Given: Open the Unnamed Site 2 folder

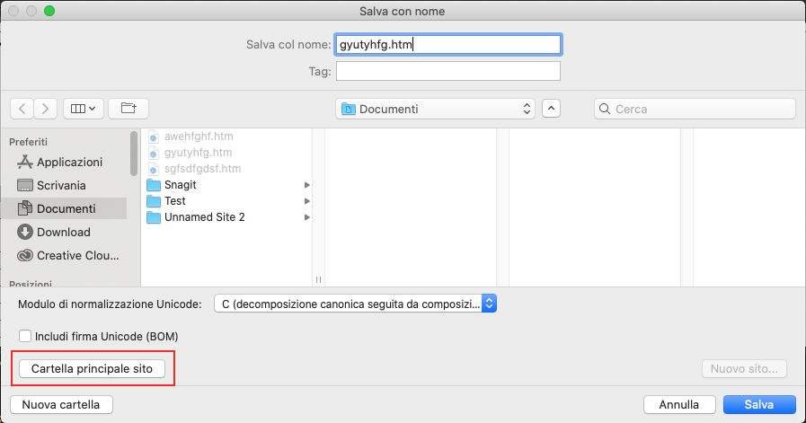Looking at the screenshot, I should coord(204,217).
